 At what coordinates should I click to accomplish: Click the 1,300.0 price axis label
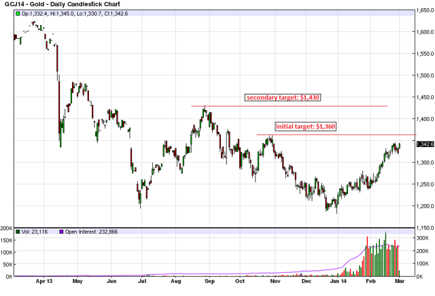pyautogui.click(x=425, y=163)
